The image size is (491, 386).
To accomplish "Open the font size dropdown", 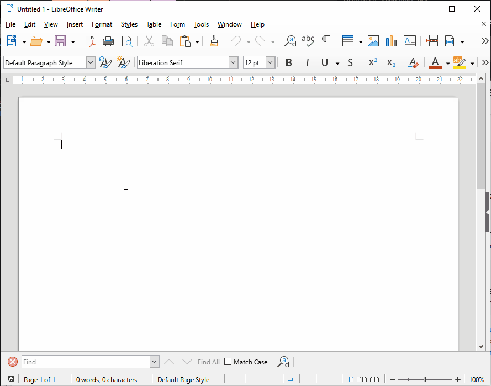I will pos(270,62).
